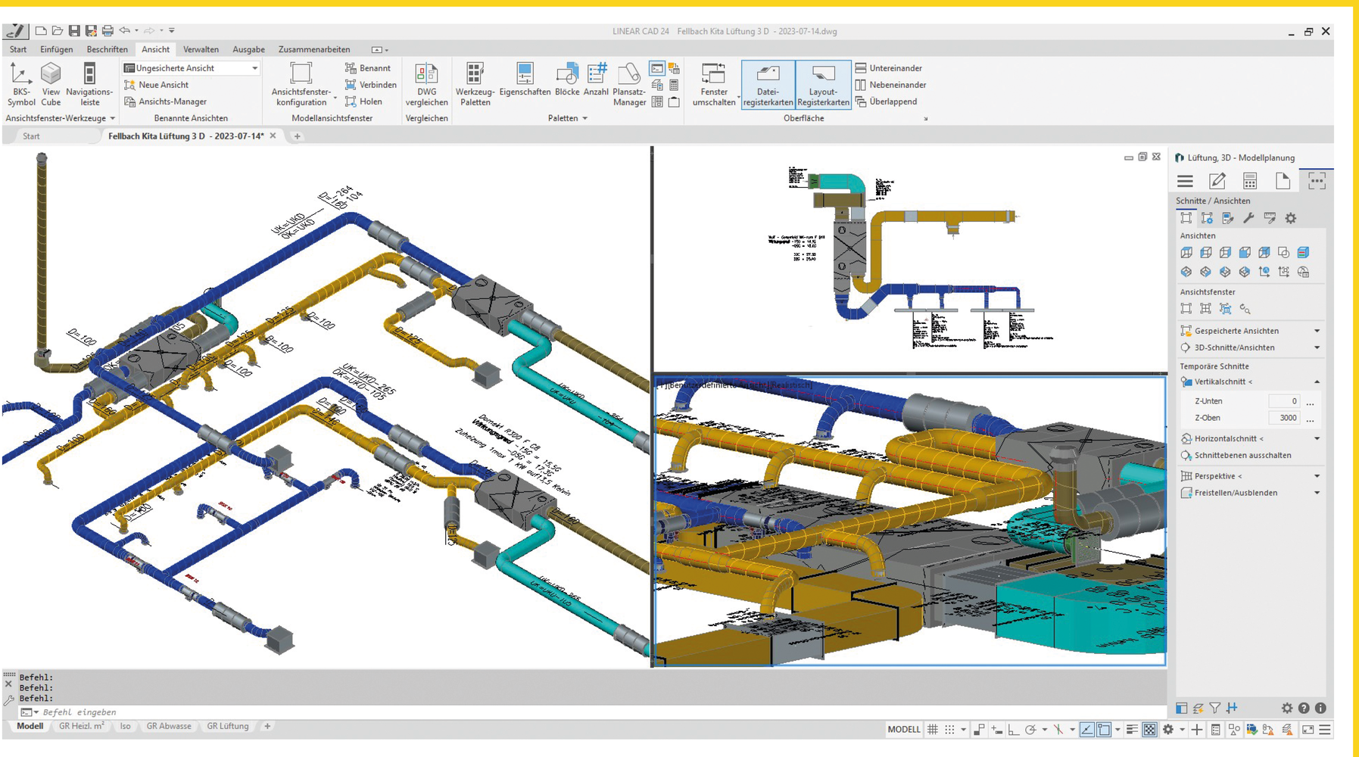Click the Ansichts-Manager button
The width and height of the screenshot is (1359, 757).
tap(172, 101)
